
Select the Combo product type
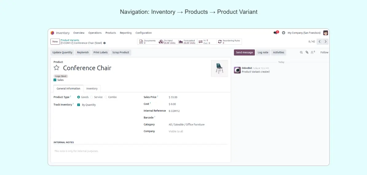106,97
